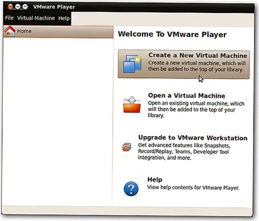Image resolution: width=259 pixels, height=221 pixels.
Task: Click the 'Welcome To VMware Player' heading
Action: [x=172, y=34]
